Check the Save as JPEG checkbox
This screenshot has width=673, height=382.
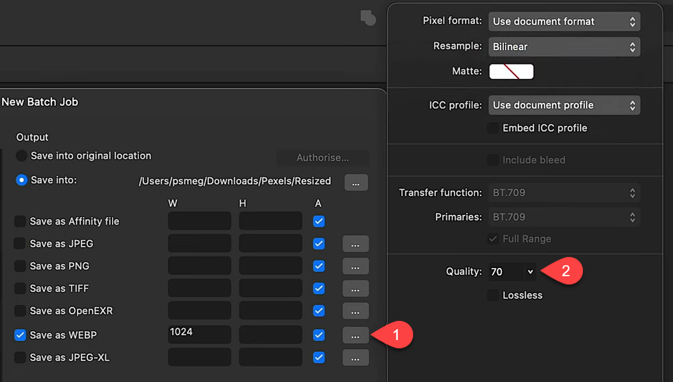(x=21, y=244)
